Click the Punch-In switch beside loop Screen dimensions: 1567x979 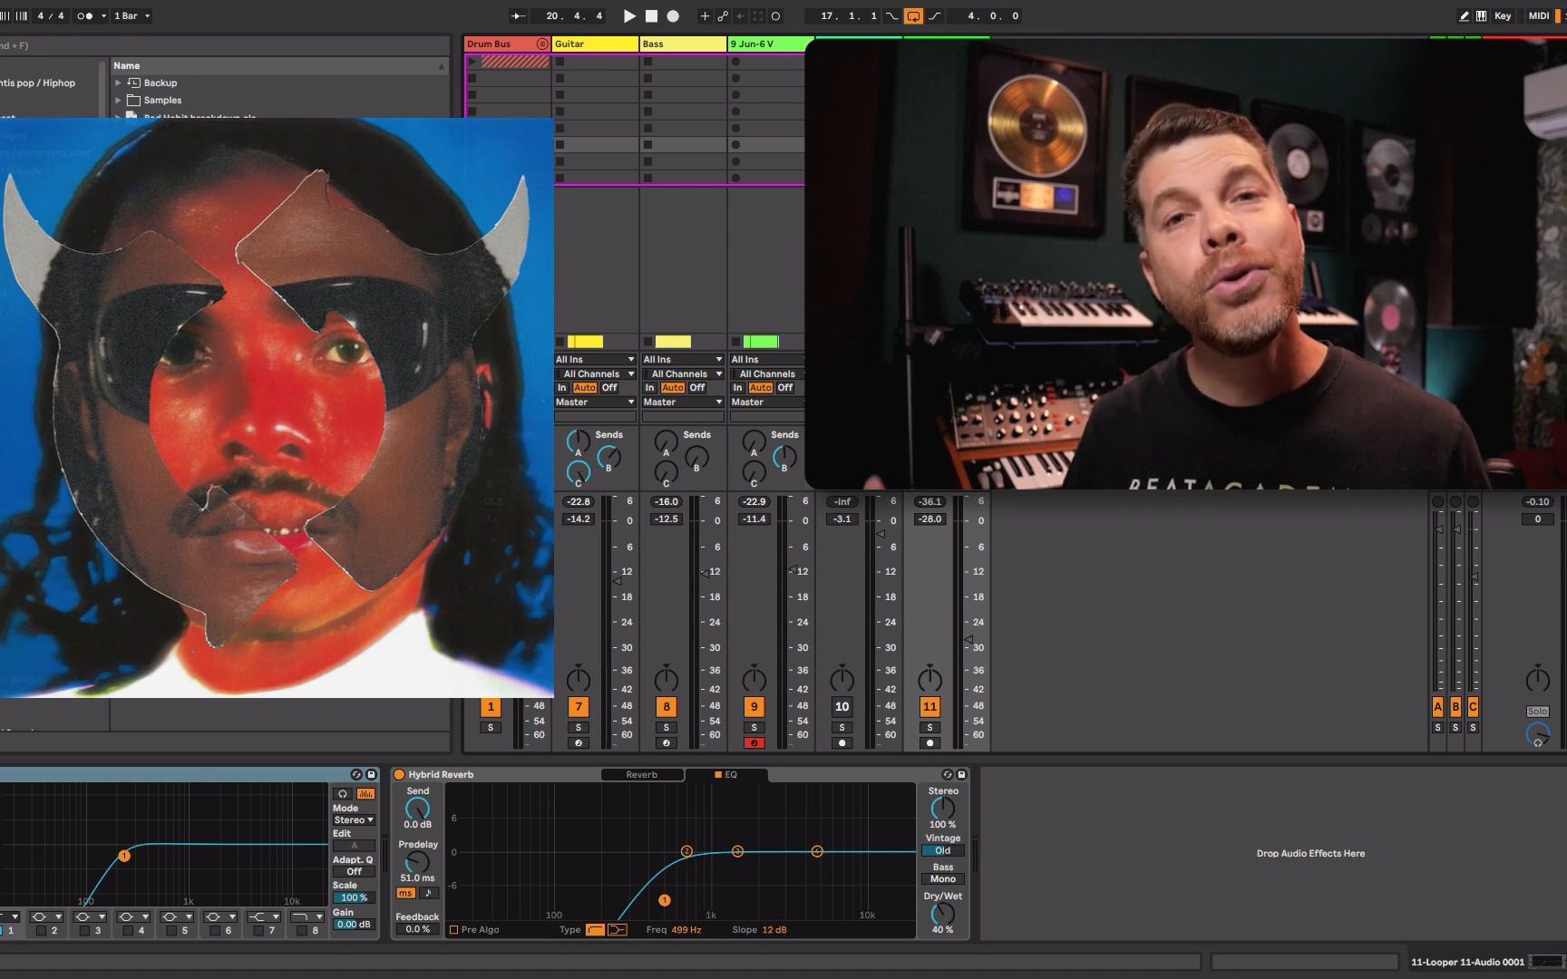[892, 15]
